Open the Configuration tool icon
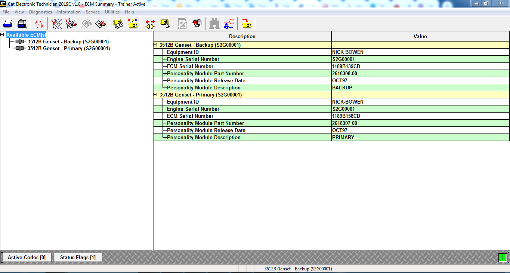 click(x=133, y=24)
